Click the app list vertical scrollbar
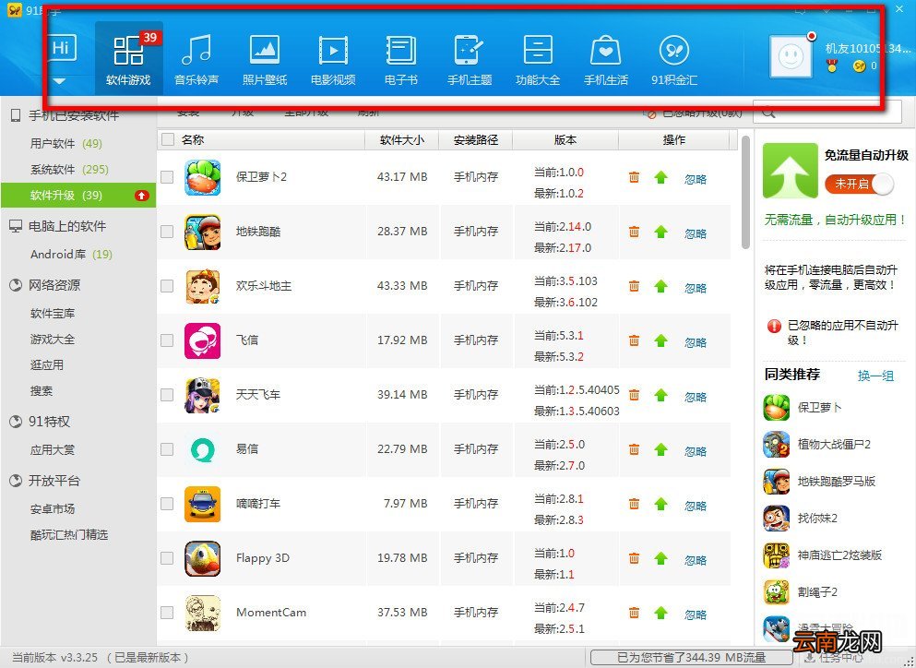Screen dimensions: 916x668 (745, 193)
